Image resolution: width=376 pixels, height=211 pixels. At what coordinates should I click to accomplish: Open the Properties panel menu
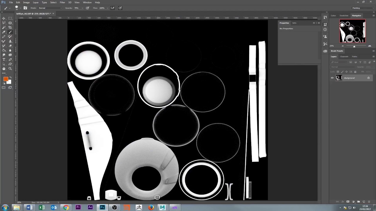click(x=319, y=23)
